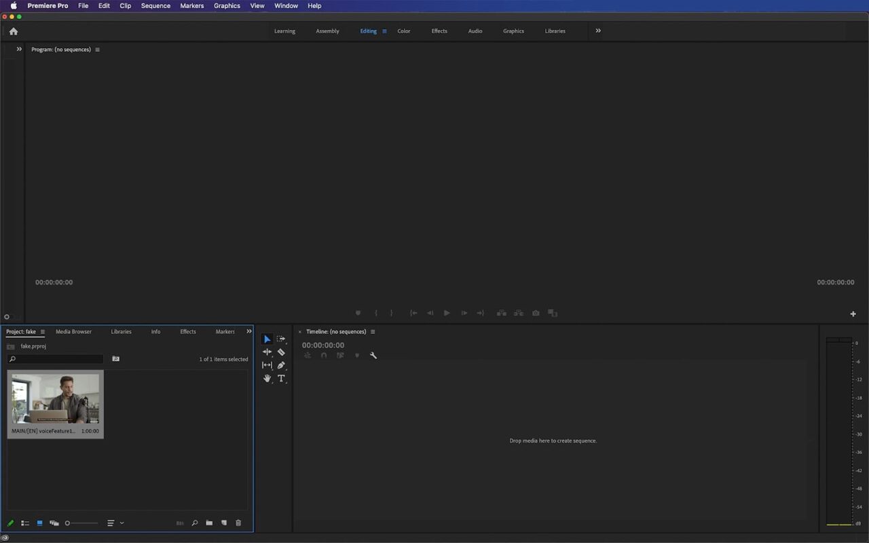Image resolution: width=869 pixels, height=543 pixels.
Task: Open the Timeline settings wrench icon
Action: (373, 355)
